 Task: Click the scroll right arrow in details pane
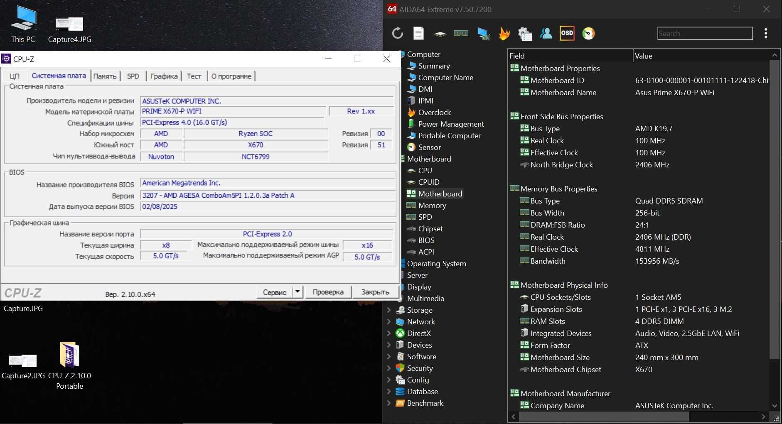tap(763, 417)
